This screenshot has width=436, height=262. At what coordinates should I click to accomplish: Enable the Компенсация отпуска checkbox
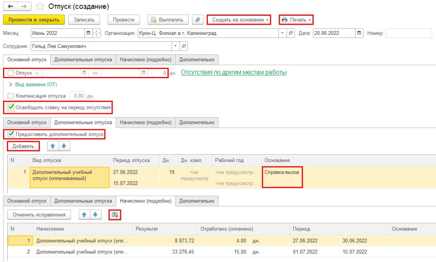point(11,96)
